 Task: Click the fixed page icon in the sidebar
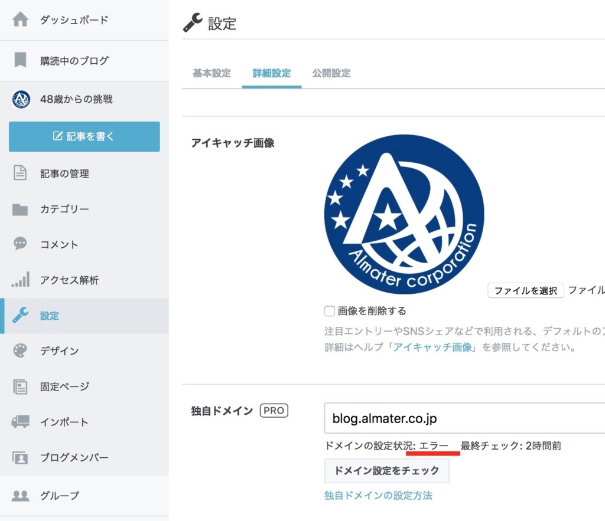click(x=20, y=386)
